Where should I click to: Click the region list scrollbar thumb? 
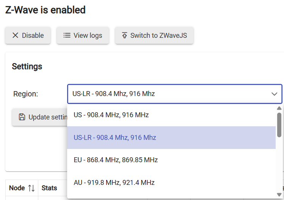tap(279, 124)
